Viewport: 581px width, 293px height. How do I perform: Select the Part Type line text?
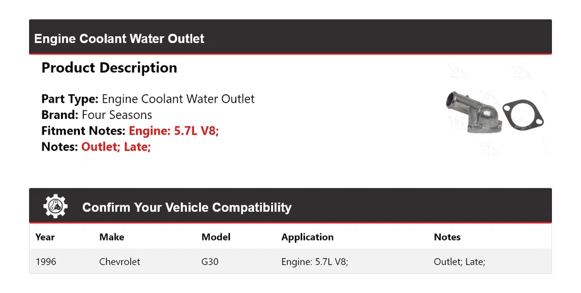[x=148, y=99]
